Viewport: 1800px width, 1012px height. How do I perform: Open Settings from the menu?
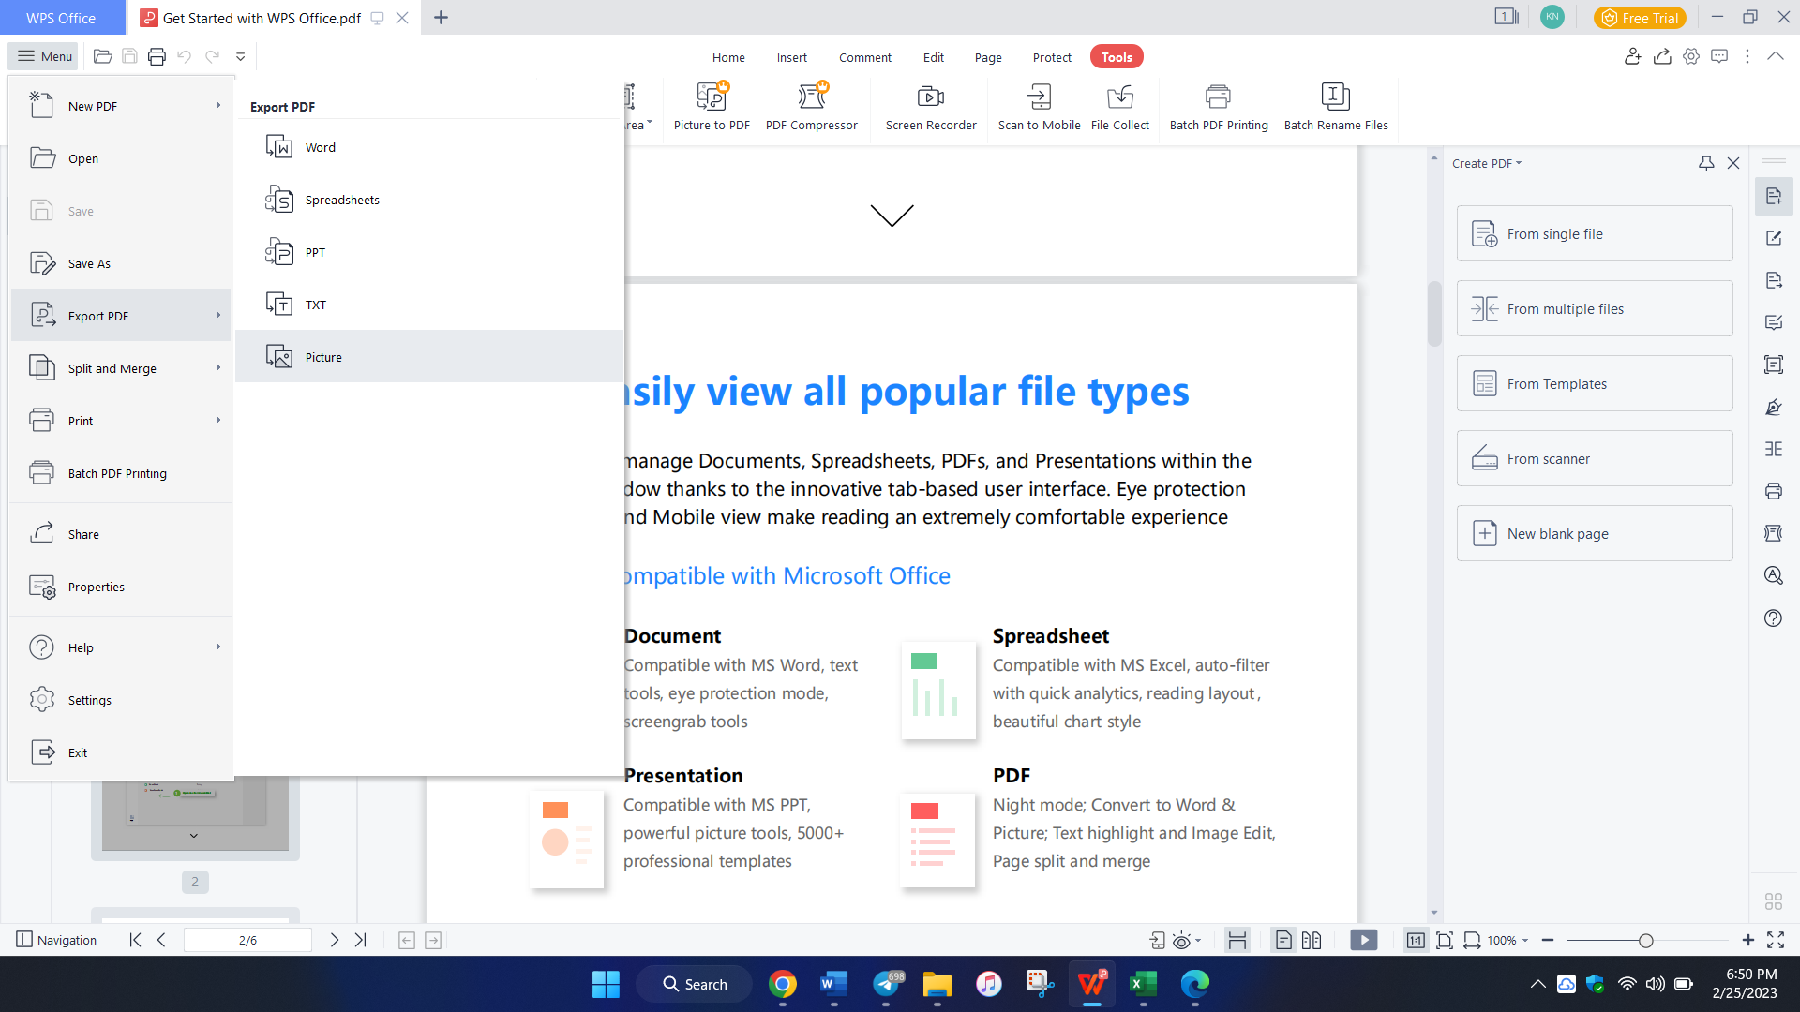[x=121, y=700]
